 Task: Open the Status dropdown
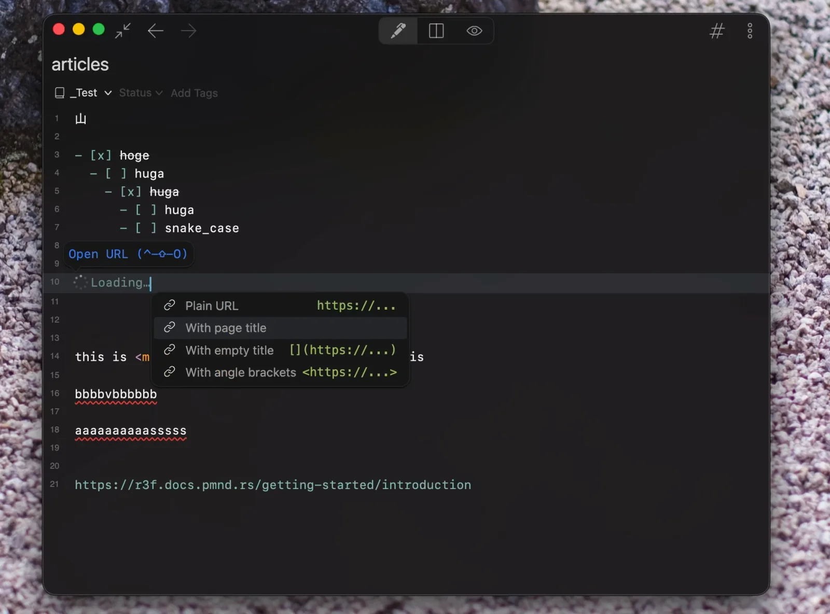click(141, 93)
